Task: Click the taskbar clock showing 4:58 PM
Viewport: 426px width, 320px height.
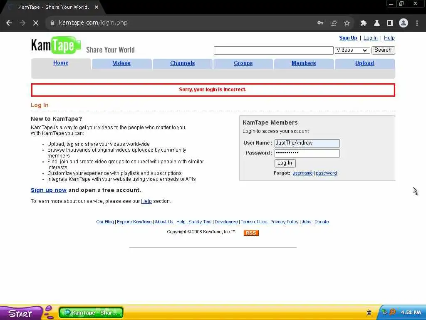Action: click(411, 312)
